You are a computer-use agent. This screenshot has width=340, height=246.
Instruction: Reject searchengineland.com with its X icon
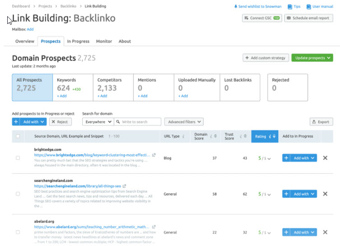[x=325, y=194]
